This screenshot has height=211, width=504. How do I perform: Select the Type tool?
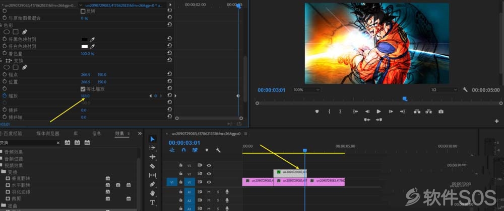click(152, 202)
